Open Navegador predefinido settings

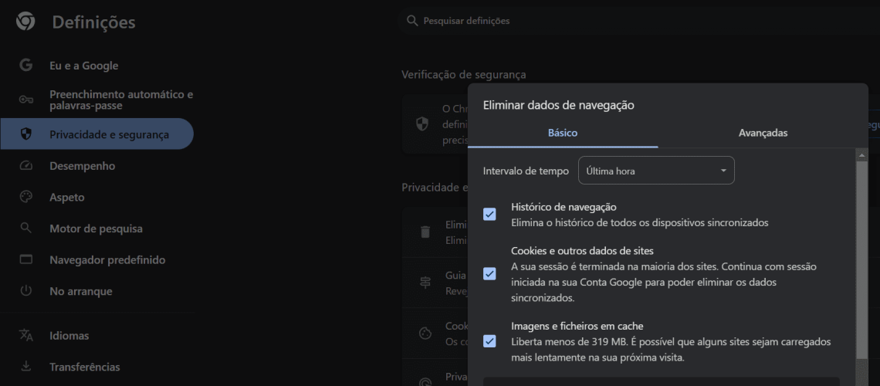coord(97,260)
